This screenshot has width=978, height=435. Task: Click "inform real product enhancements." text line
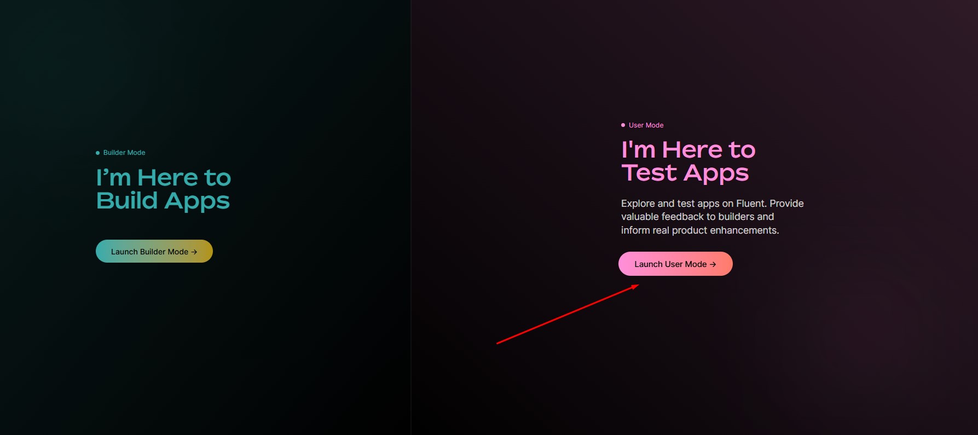pyautogui.click(x=699, y=230)
